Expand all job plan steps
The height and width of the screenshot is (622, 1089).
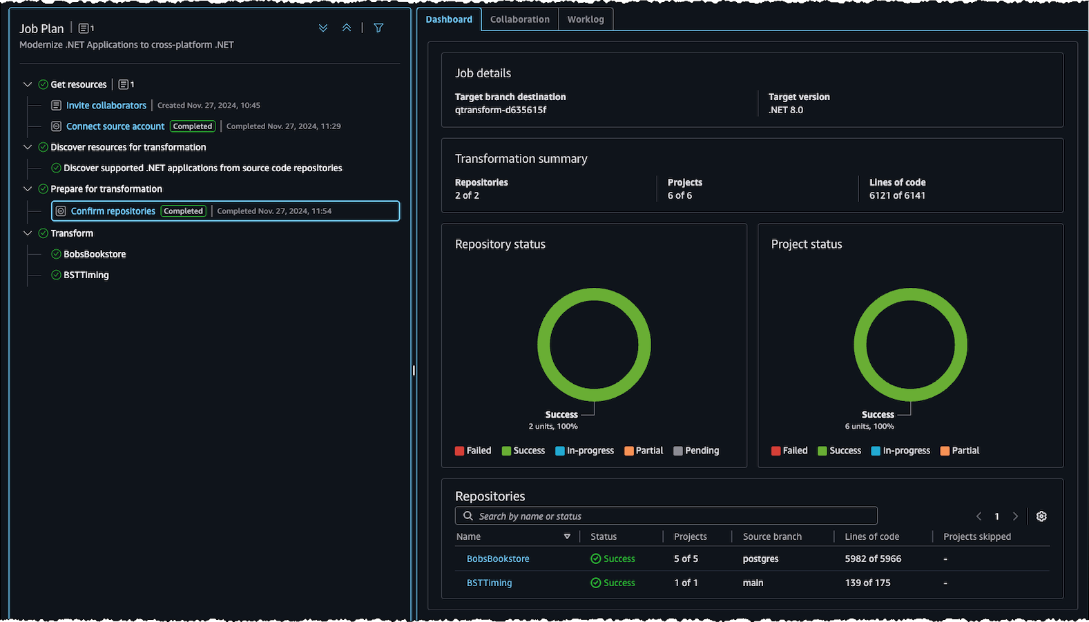tap(322, 28)
